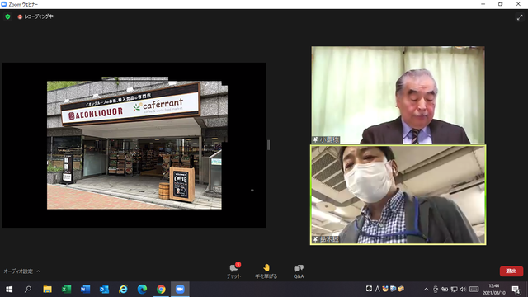Open Word from the taskbar

click(x=85, y=290)
